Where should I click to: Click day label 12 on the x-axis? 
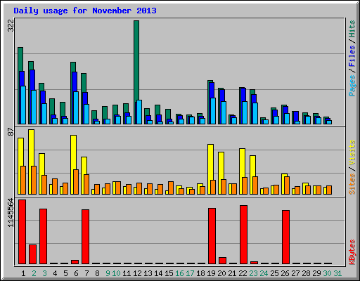click(x=137, y=273)
